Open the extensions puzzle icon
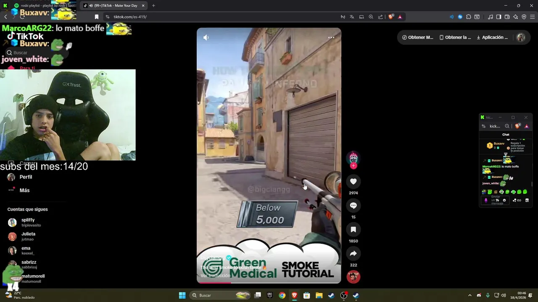The height and width of the screenshot is (302, 538). pos(469,17)
